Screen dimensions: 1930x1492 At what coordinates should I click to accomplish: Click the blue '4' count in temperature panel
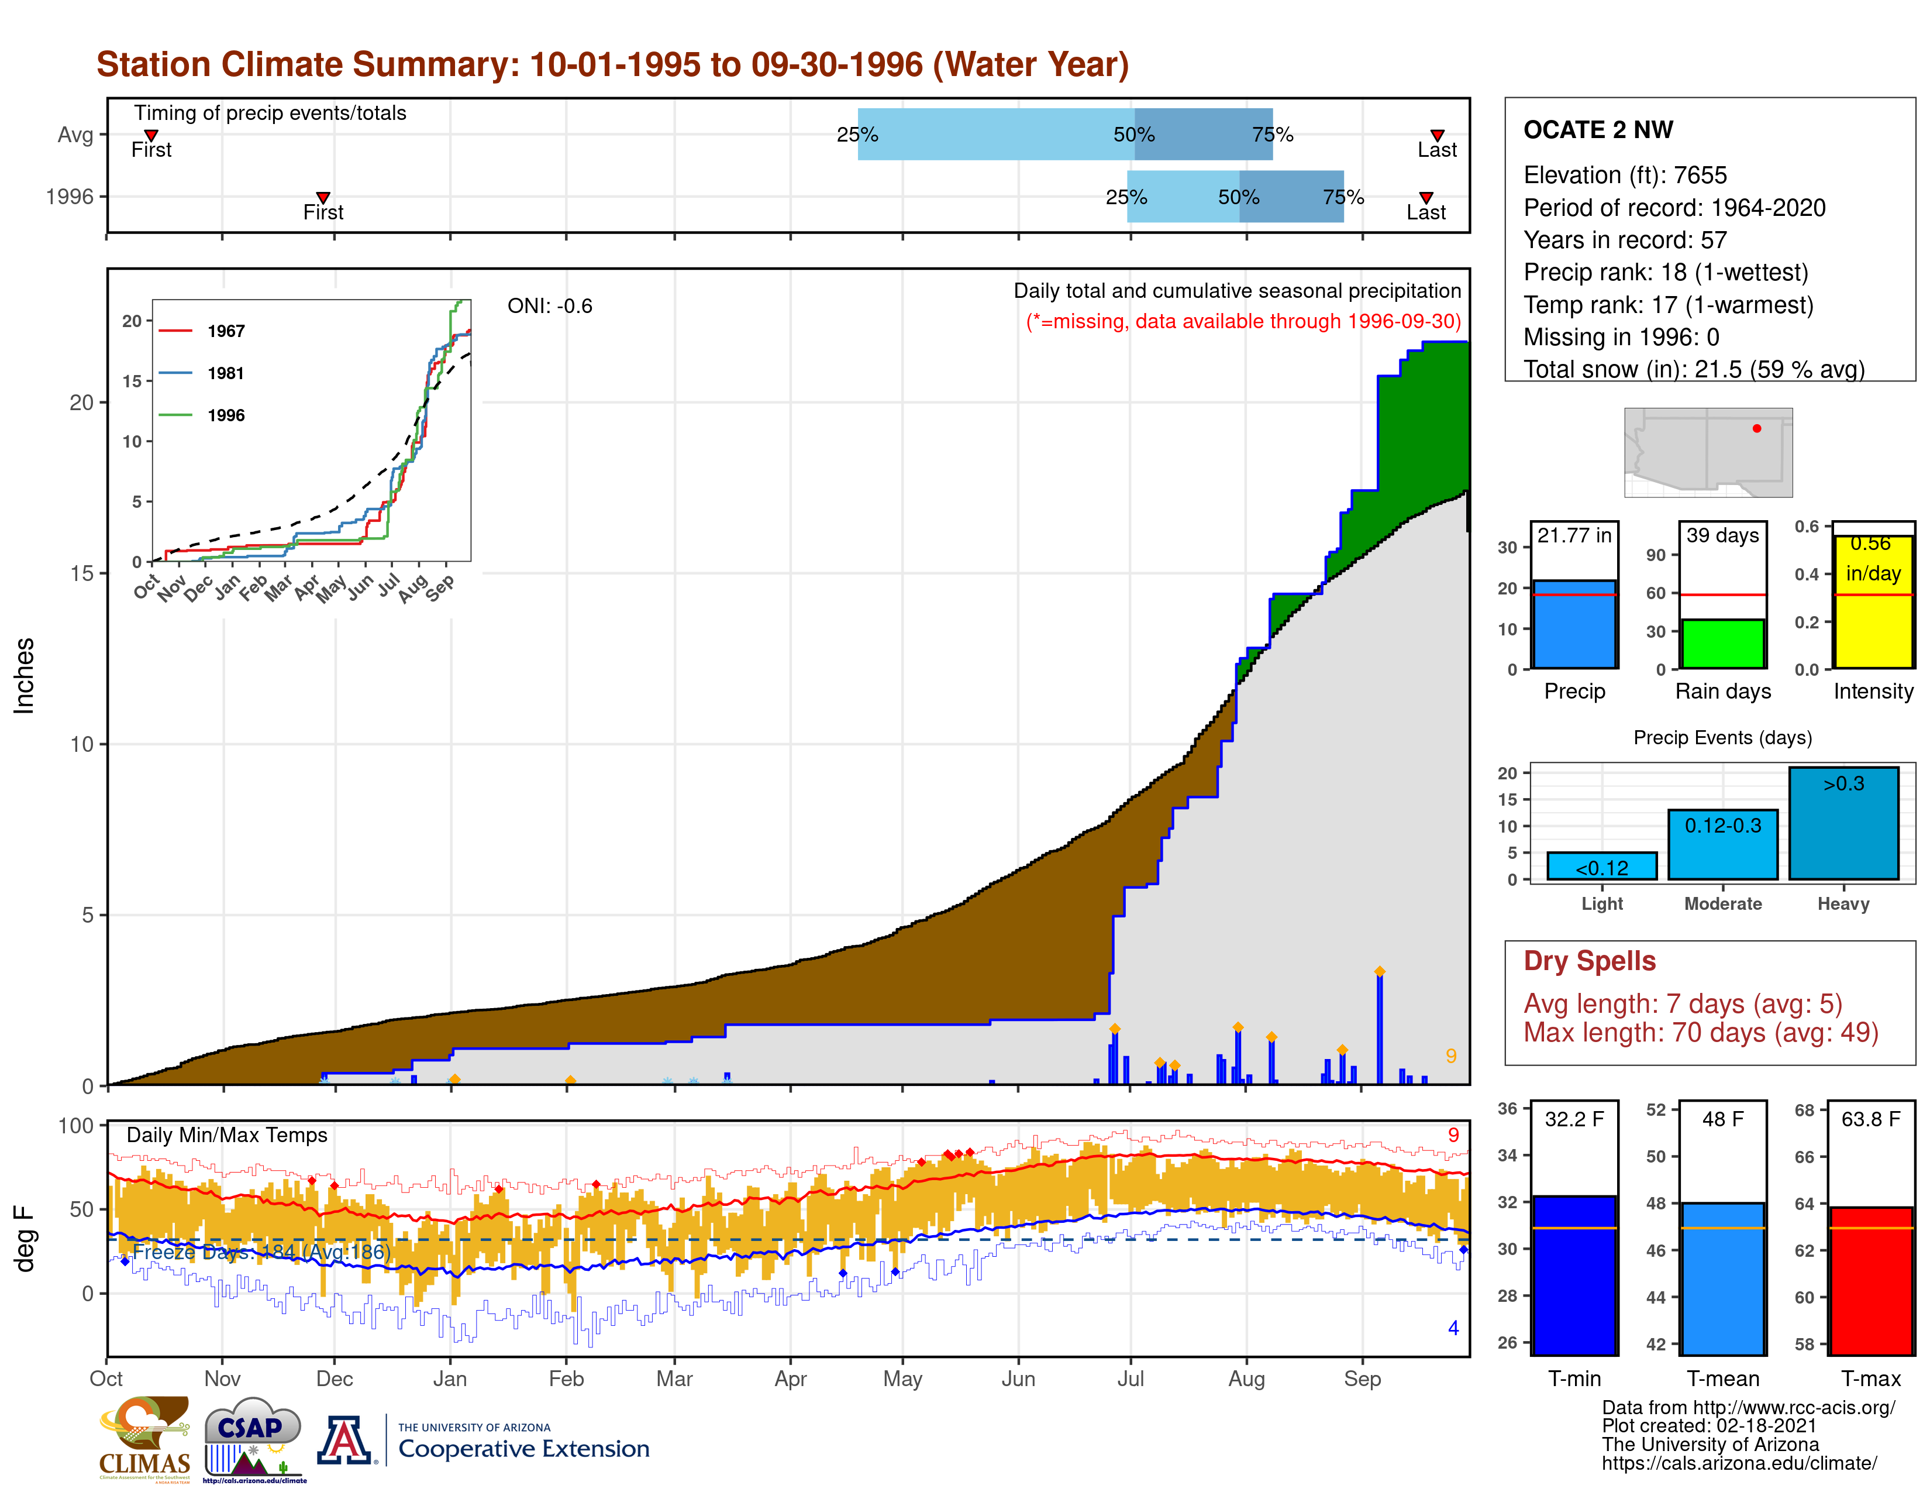point(1453,1328)
